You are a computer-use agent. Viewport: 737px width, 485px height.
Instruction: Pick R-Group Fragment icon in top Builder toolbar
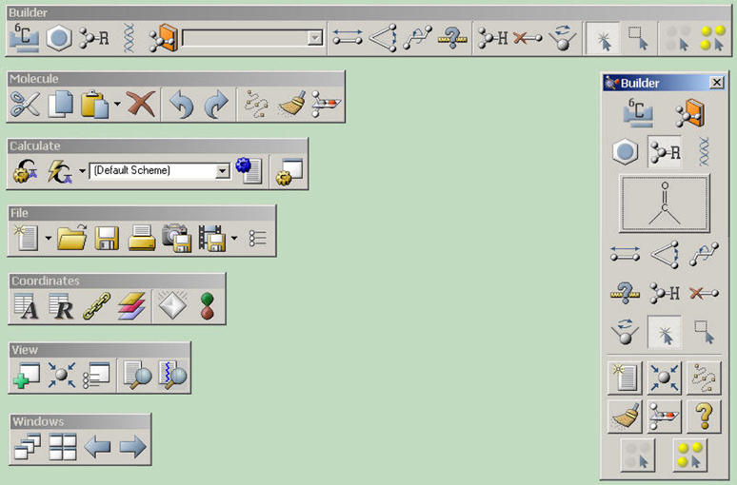(x=94, y=38)
